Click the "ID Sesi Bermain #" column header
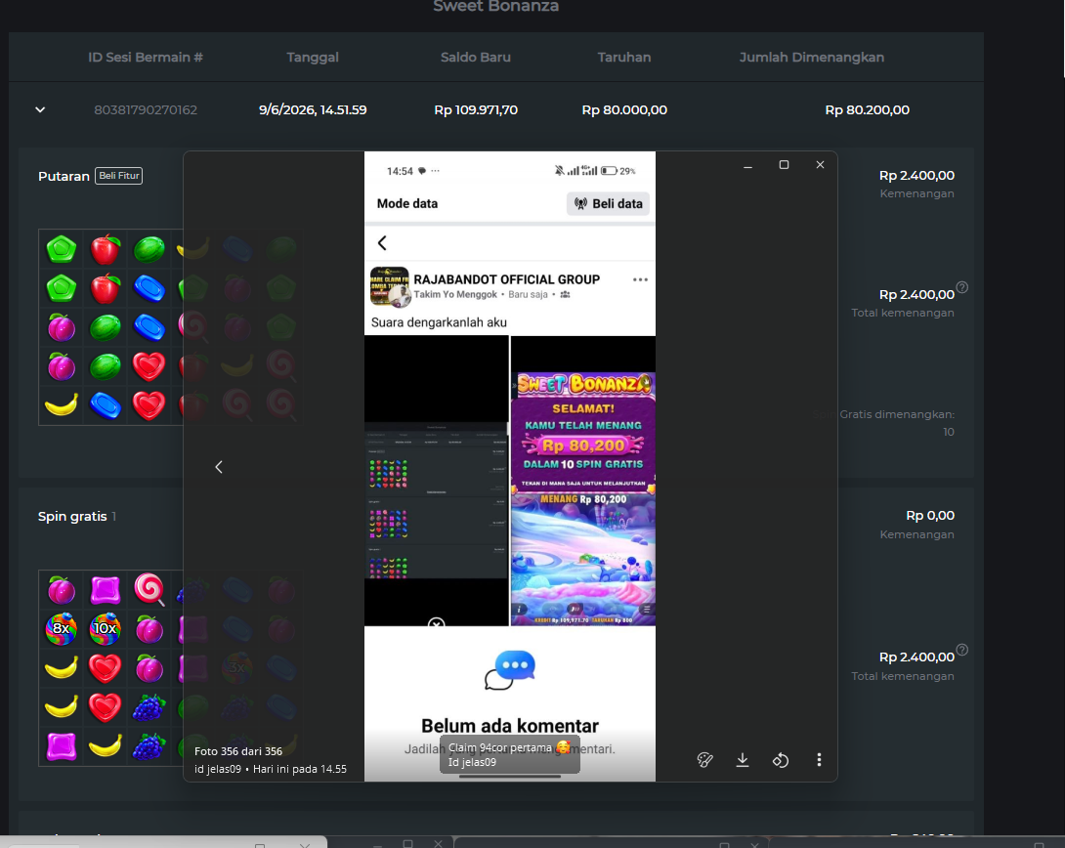 click(146, 57)
